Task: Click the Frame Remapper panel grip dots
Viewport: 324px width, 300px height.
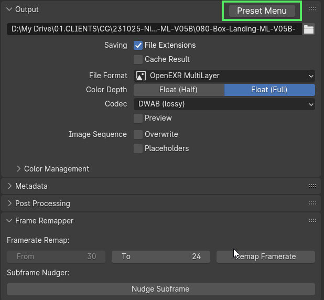Action: point(312,221)
